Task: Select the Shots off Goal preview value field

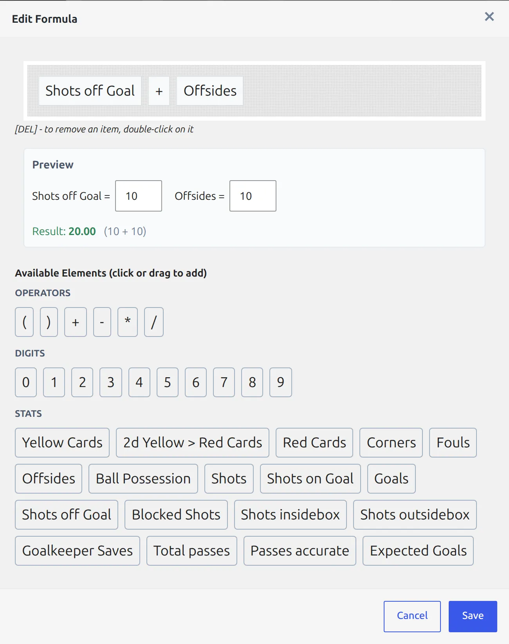Action: [139, 196]
